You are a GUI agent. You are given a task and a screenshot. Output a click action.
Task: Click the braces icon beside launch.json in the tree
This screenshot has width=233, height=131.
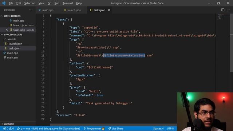click(6, 44)
